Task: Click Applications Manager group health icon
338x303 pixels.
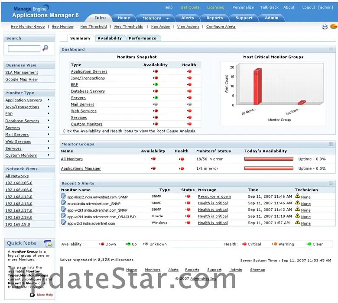Action: [182, 169]
